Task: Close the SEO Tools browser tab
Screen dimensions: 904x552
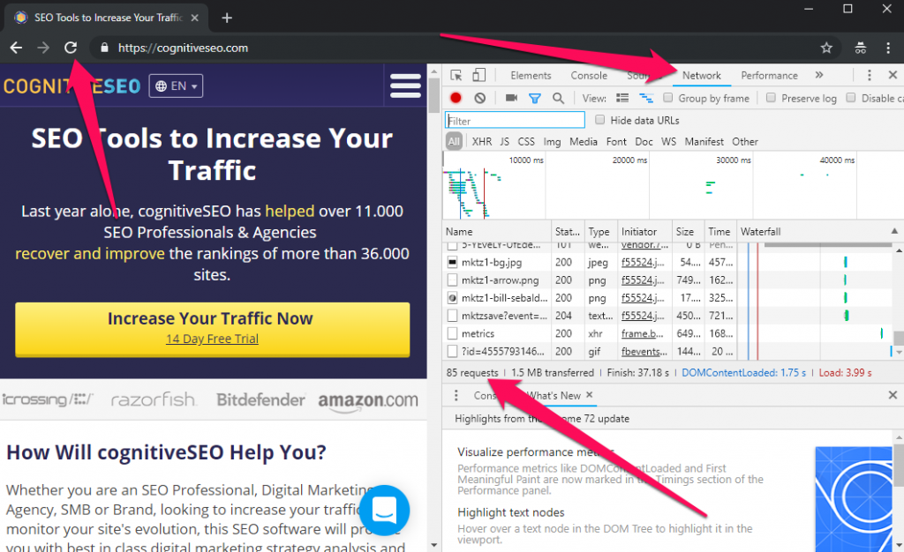Action: [195, 18]
